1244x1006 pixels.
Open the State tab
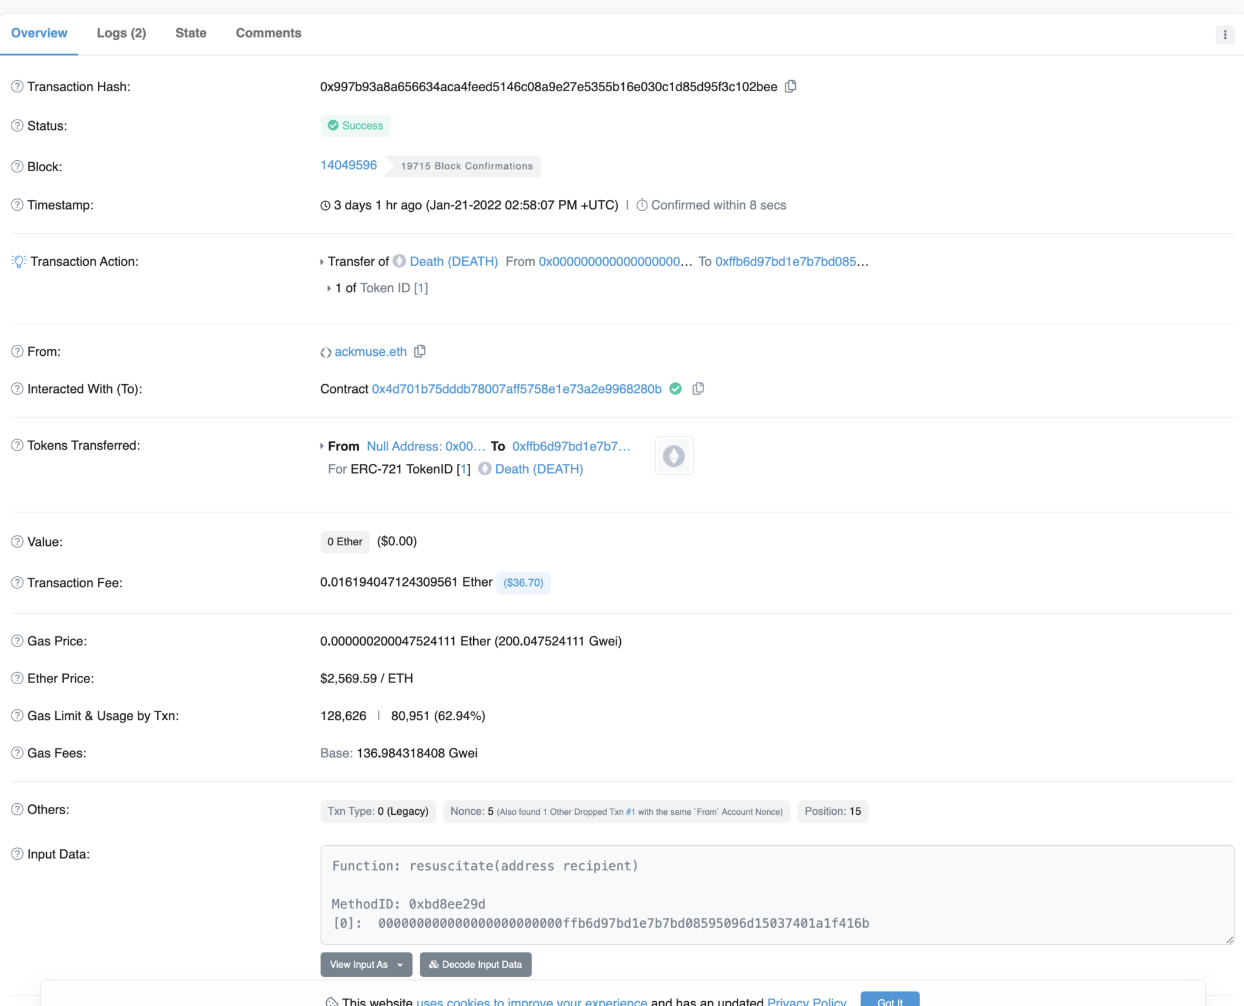pyautogui.click(x=191, y=33)
